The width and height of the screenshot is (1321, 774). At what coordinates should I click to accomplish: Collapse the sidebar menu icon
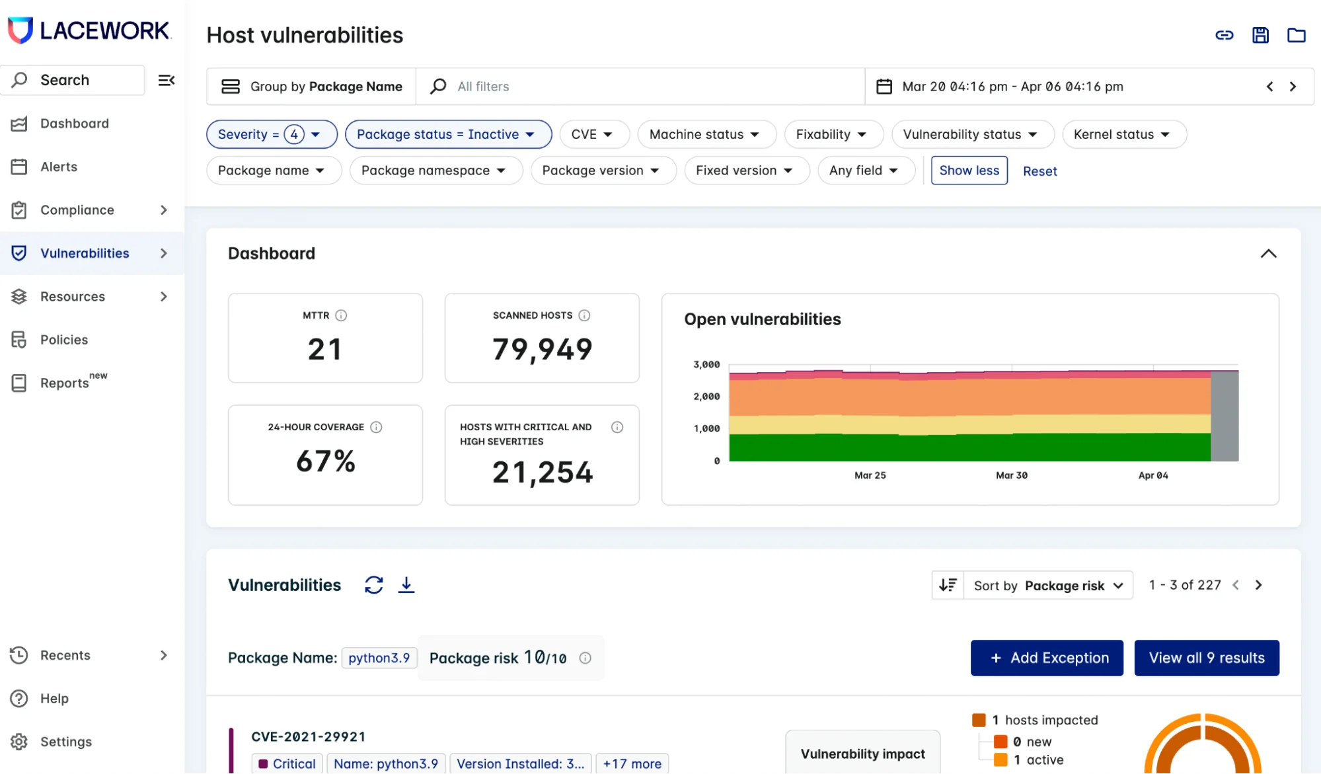click(x=166, y=80)
